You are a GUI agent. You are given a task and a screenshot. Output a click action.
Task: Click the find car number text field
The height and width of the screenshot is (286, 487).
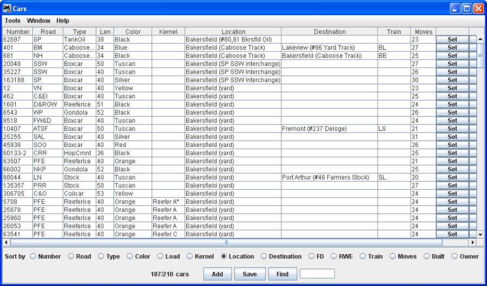tap(317, 274)
